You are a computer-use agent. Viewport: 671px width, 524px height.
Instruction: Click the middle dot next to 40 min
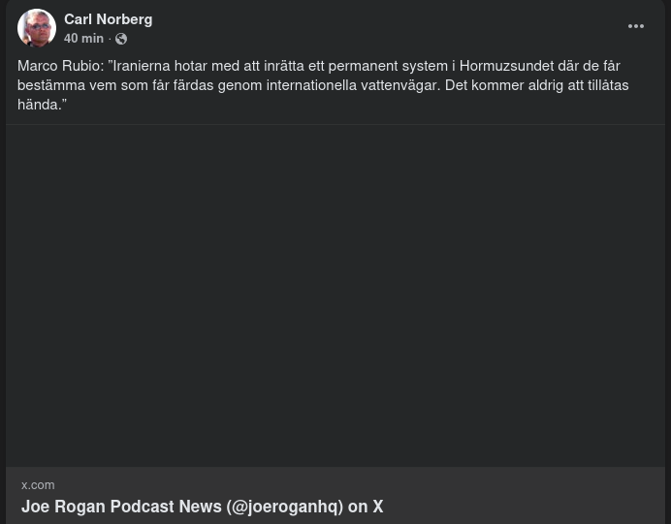(110, 39)
